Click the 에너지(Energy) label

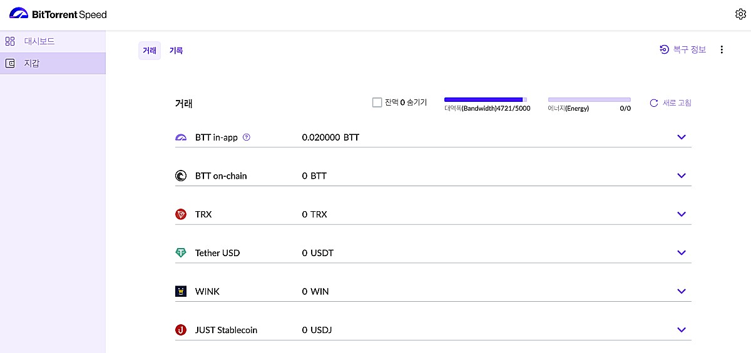(568, 108)
